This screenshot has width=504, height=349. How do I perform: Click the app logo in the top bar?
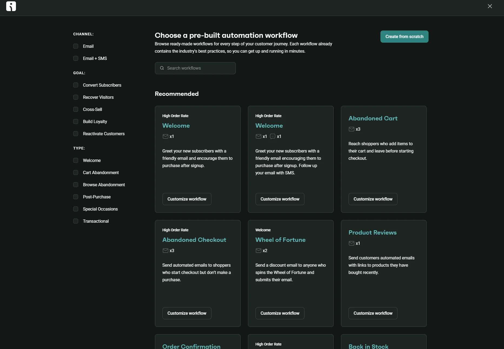tap(11, 6)
